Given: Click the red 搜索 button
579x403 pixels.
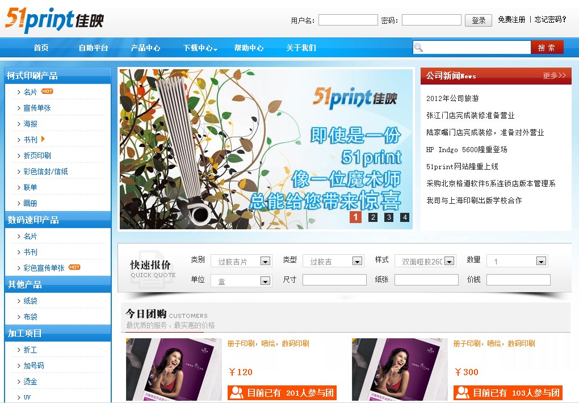Looking at the screenshot, I should (547, 47).
